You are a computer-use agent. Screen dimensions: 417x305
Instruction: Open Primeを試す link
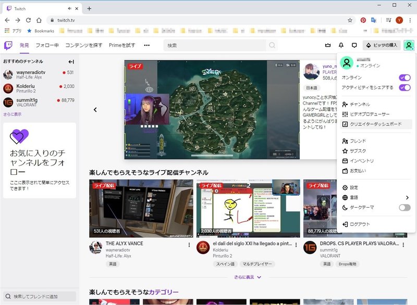point(122,45)
